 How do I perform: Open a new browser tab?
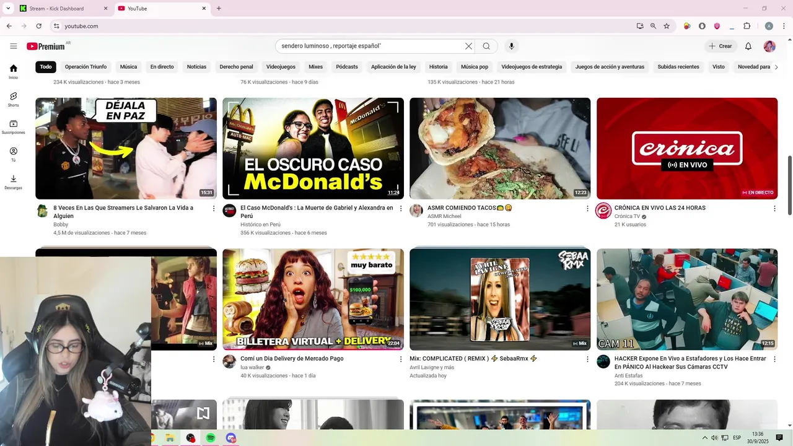(x=219, y=9)
